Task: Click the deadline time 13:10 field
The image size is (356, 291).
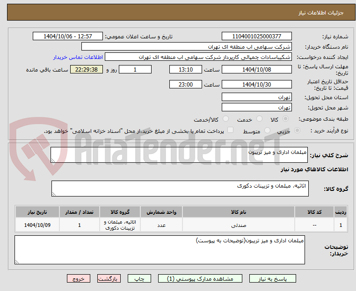Action: (x=186, y=69)
